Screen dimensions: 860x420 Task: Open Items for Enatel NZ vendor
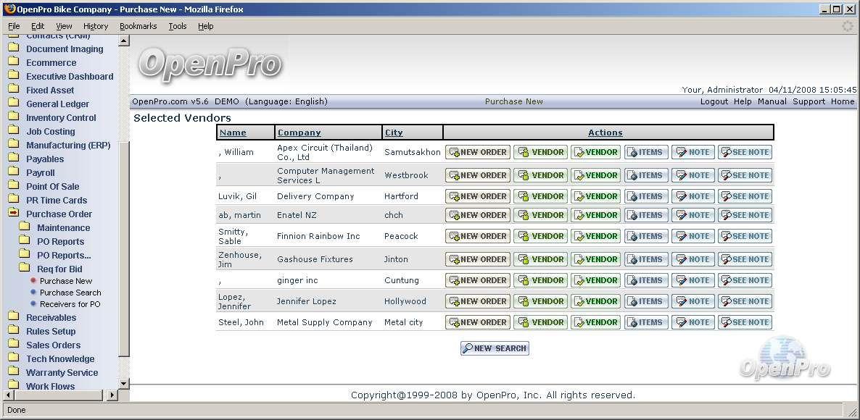pyautogui.click(x=646, y=215)
